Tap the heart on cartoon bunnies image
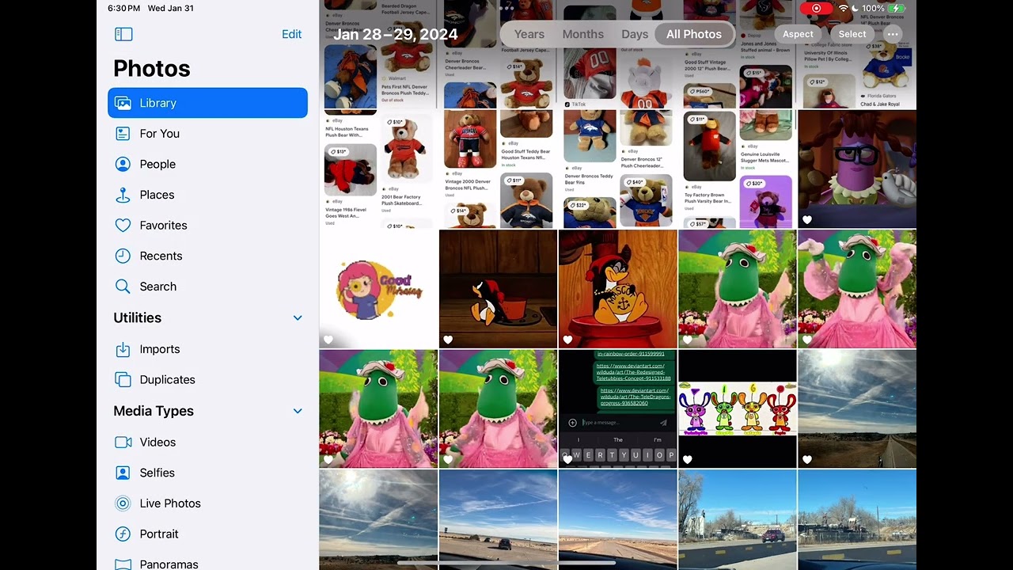 coord(688,459)
